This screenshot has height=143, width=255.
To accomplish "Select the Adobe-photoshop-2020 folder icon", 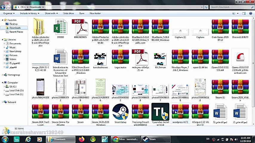I will [39, 27].
